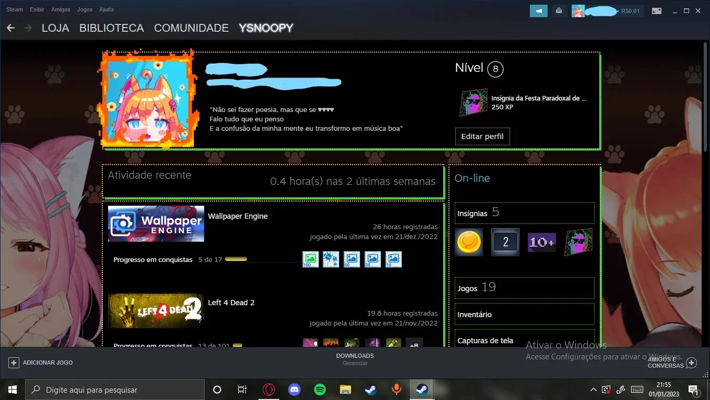Open Amigos e Conversas plus button

point(691,362)
